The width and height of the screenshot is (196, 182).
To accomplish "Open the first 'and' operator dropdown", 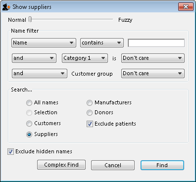I will click(34, 58).
